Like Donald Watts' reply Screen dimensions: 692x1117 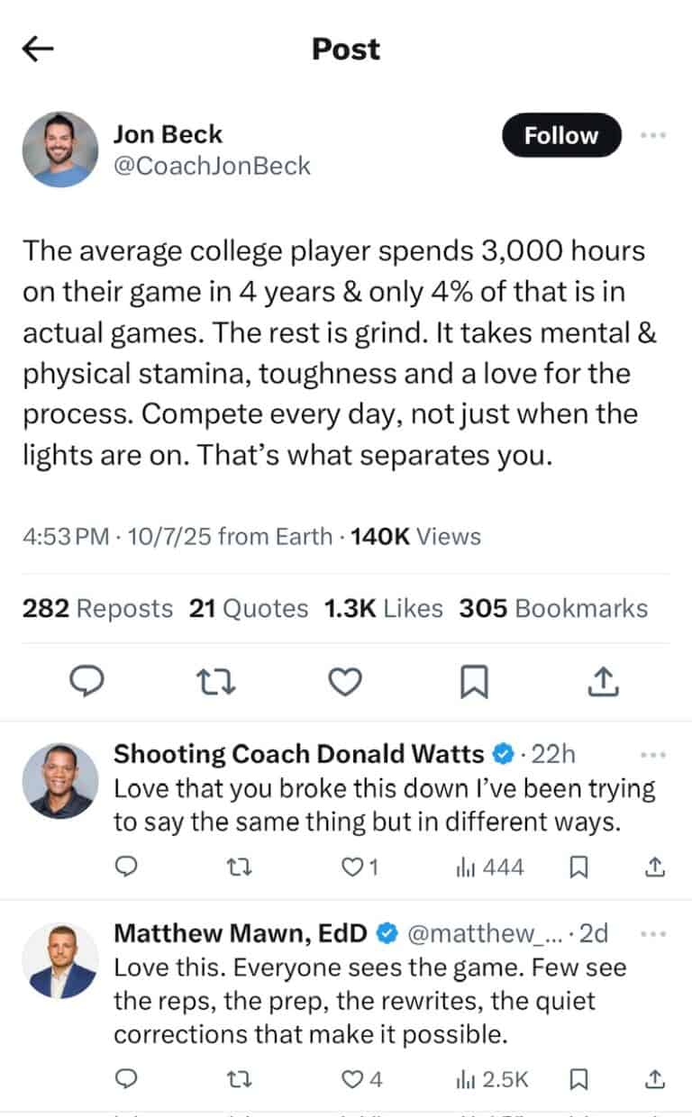(x=354, y=867)
